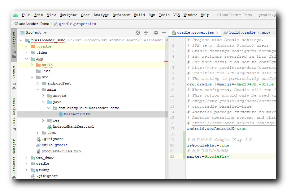
Task: Click the Collapse All icon in Project panel
Action: [146, 32]
